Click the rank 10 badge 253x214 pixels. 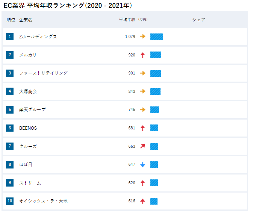(x=10, y=201)
